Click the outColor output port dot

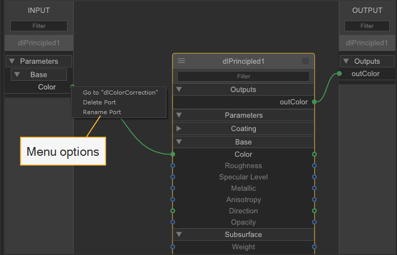(314, 102)
